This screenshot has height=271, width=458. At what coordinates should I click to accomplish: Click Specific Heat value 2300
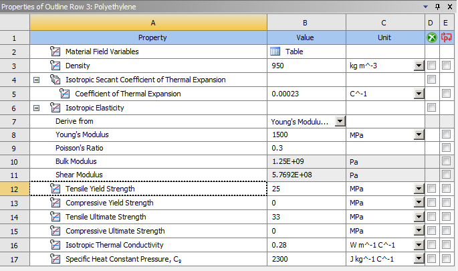(x=280, y=259)
